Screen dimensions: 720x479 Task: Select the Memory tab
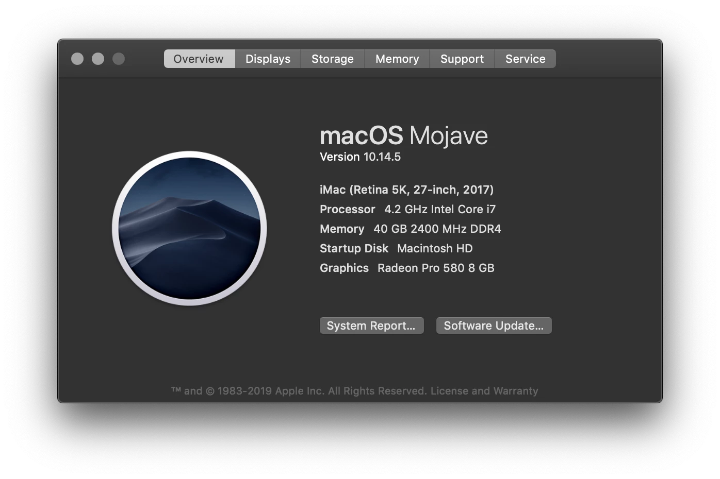point(397,59)
